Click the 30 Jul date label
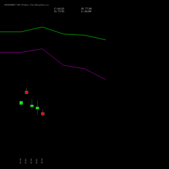 pyautogui.click(x=42, y=161)
